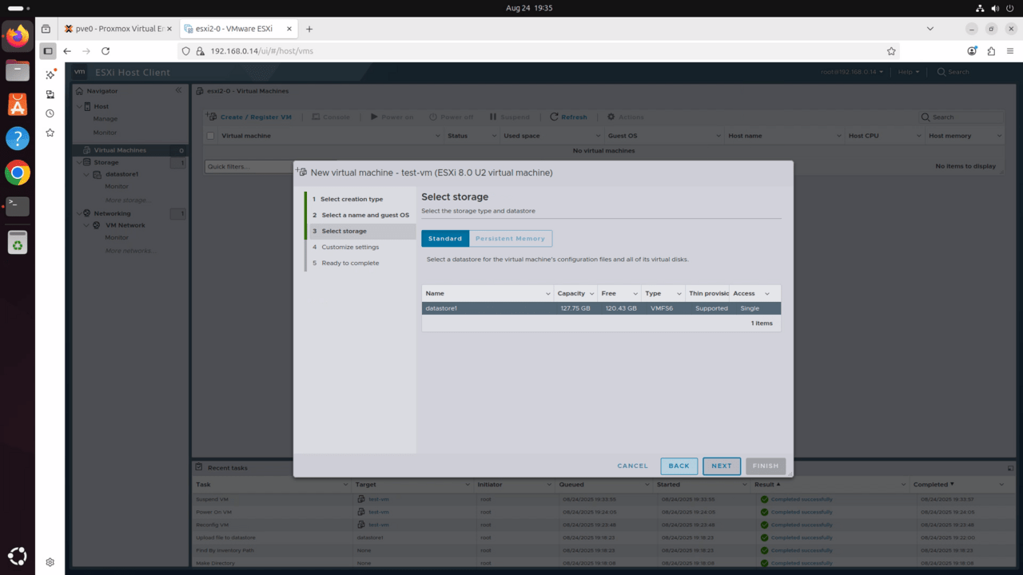Click the VM list Search input field
1023x575 pixels.
(961, 117)
